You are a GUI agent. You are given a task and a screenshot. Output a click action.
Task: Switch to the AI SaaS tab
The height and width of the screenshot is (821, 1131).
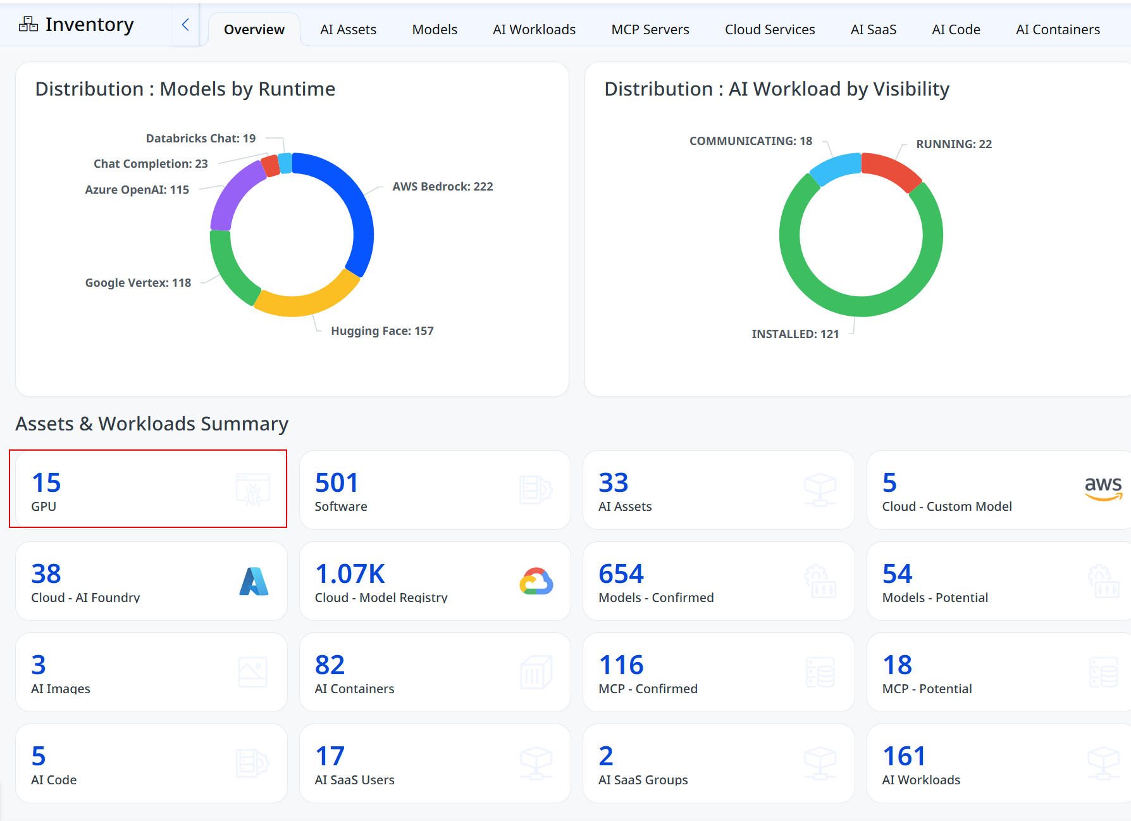click(873, 29)
